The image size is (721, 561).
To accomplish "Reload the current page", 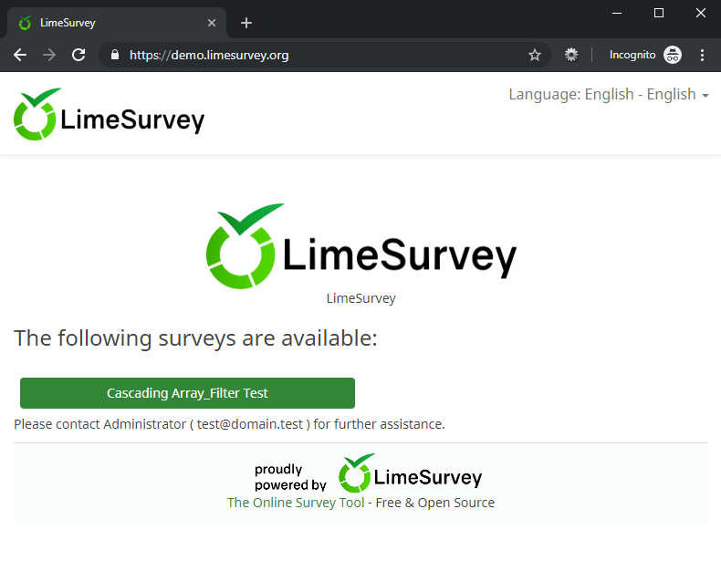I will coord(78,55).
